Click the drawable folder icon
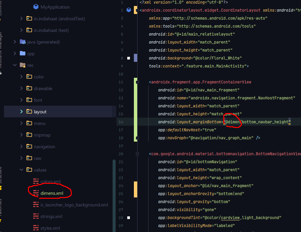 pyautogui.click(x=29, y=88)
